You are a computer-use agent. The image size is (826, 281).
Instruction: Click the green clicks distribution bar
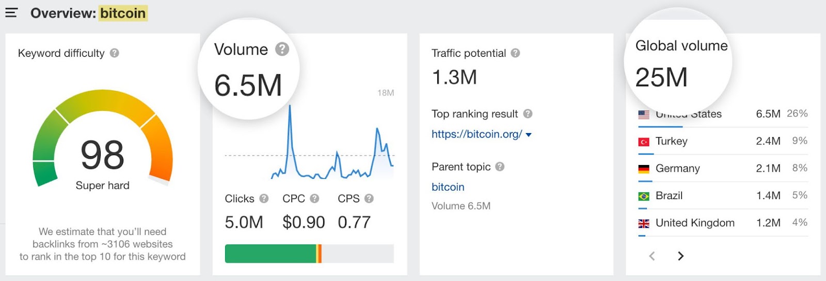270,254
